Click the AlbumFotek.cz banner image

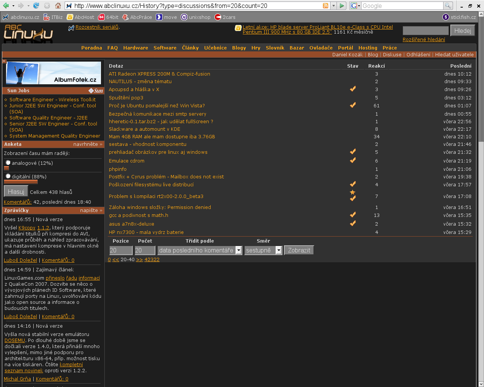(54, 73)
